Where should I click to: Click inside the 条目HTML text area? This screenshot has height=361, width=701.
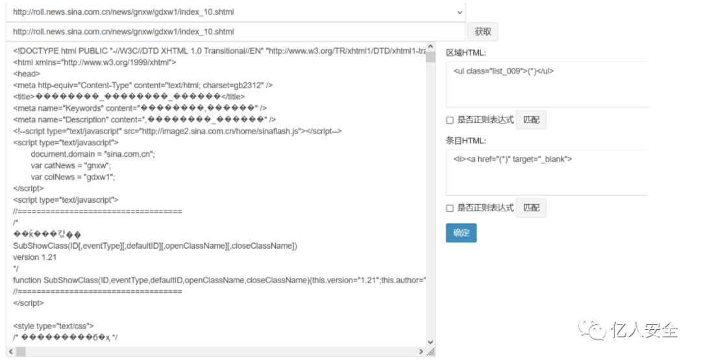coord(547,172)
